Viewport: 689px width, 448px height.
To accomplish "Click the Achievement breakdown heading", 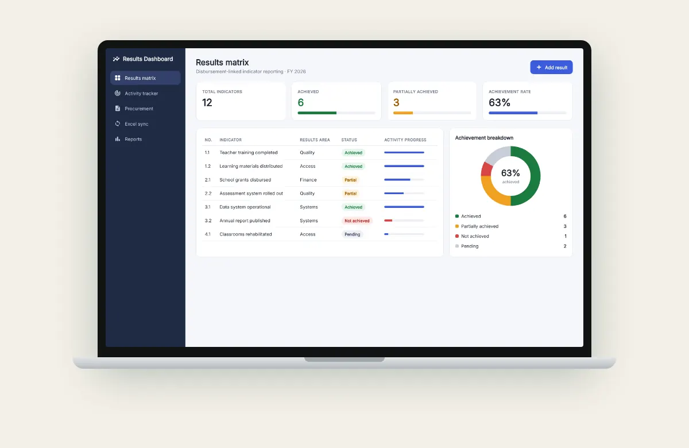I will pyautogui.click(x=484, y=138).
